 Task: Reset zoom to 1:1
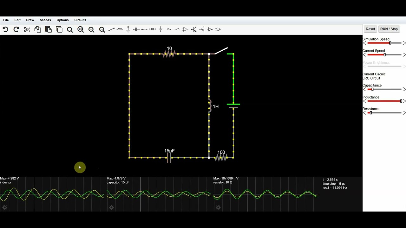point(81,29)
